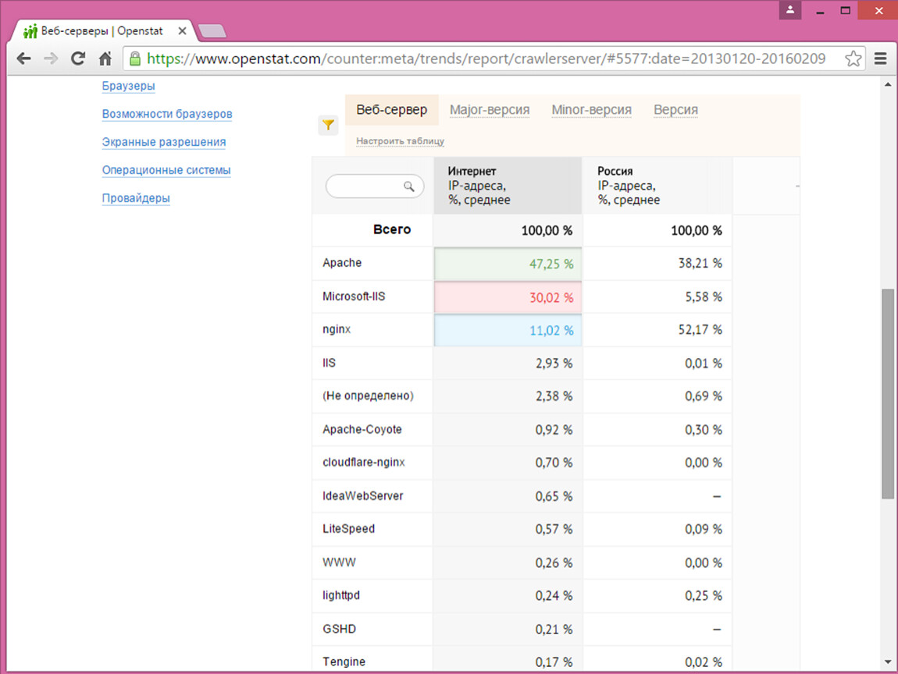Toggle nginx blue highlighted 11,02 % cell

tap(508, 330)
